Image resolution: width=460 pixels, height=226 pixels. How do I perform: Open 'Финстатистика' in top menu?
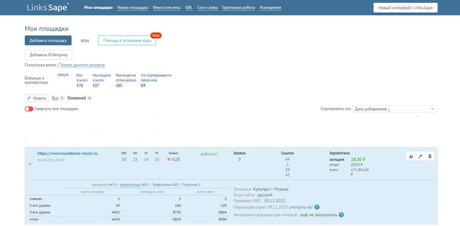click(x=167, y=8)
